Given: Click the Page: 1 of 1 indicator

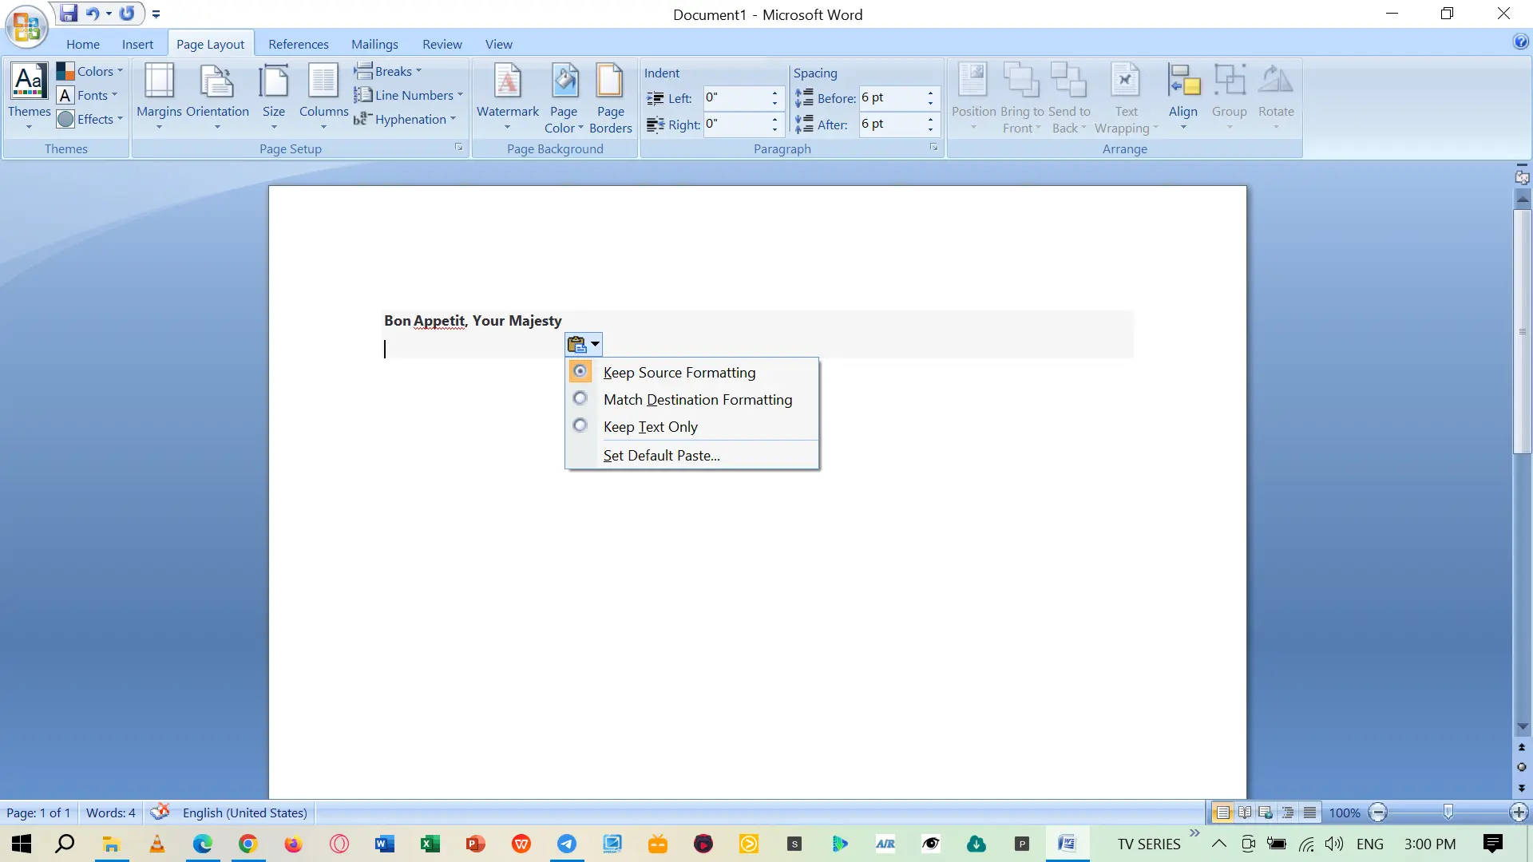Looking at the screenshot, I should click(38, 813).
